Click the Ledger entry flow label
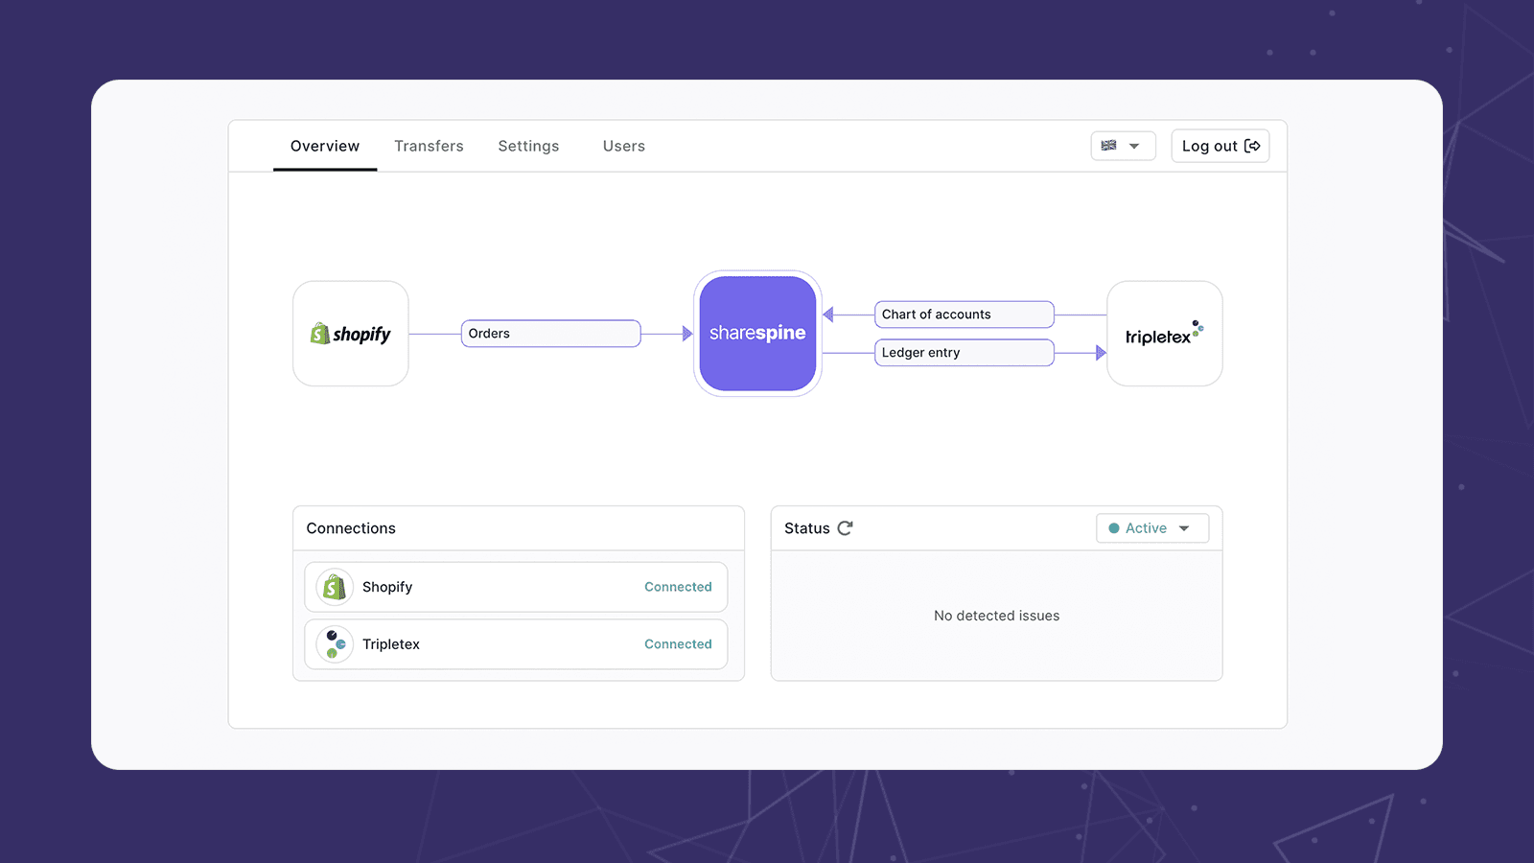 coord(964,353)
